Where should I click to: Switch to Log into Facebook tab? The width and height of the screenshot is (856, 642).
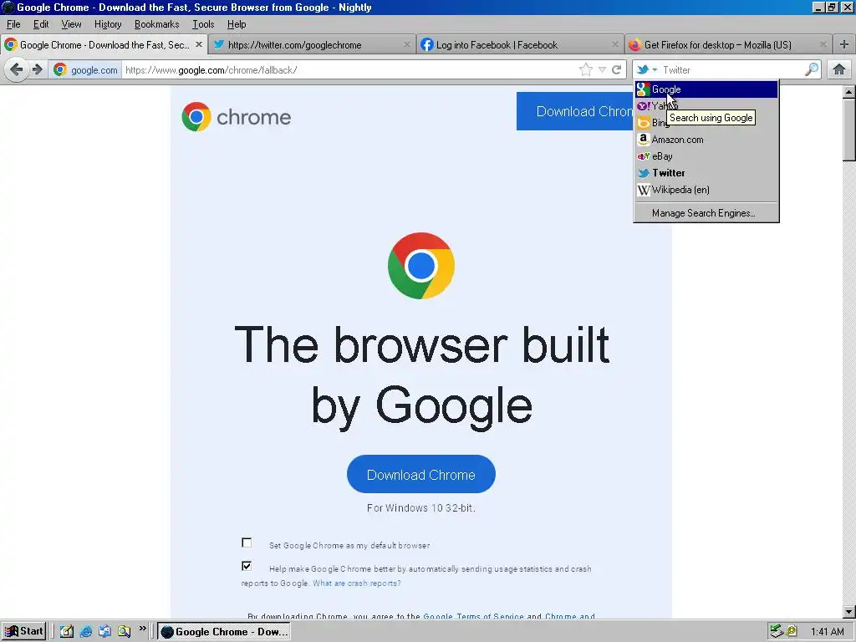pyautogui.click(x=520, y=45)
